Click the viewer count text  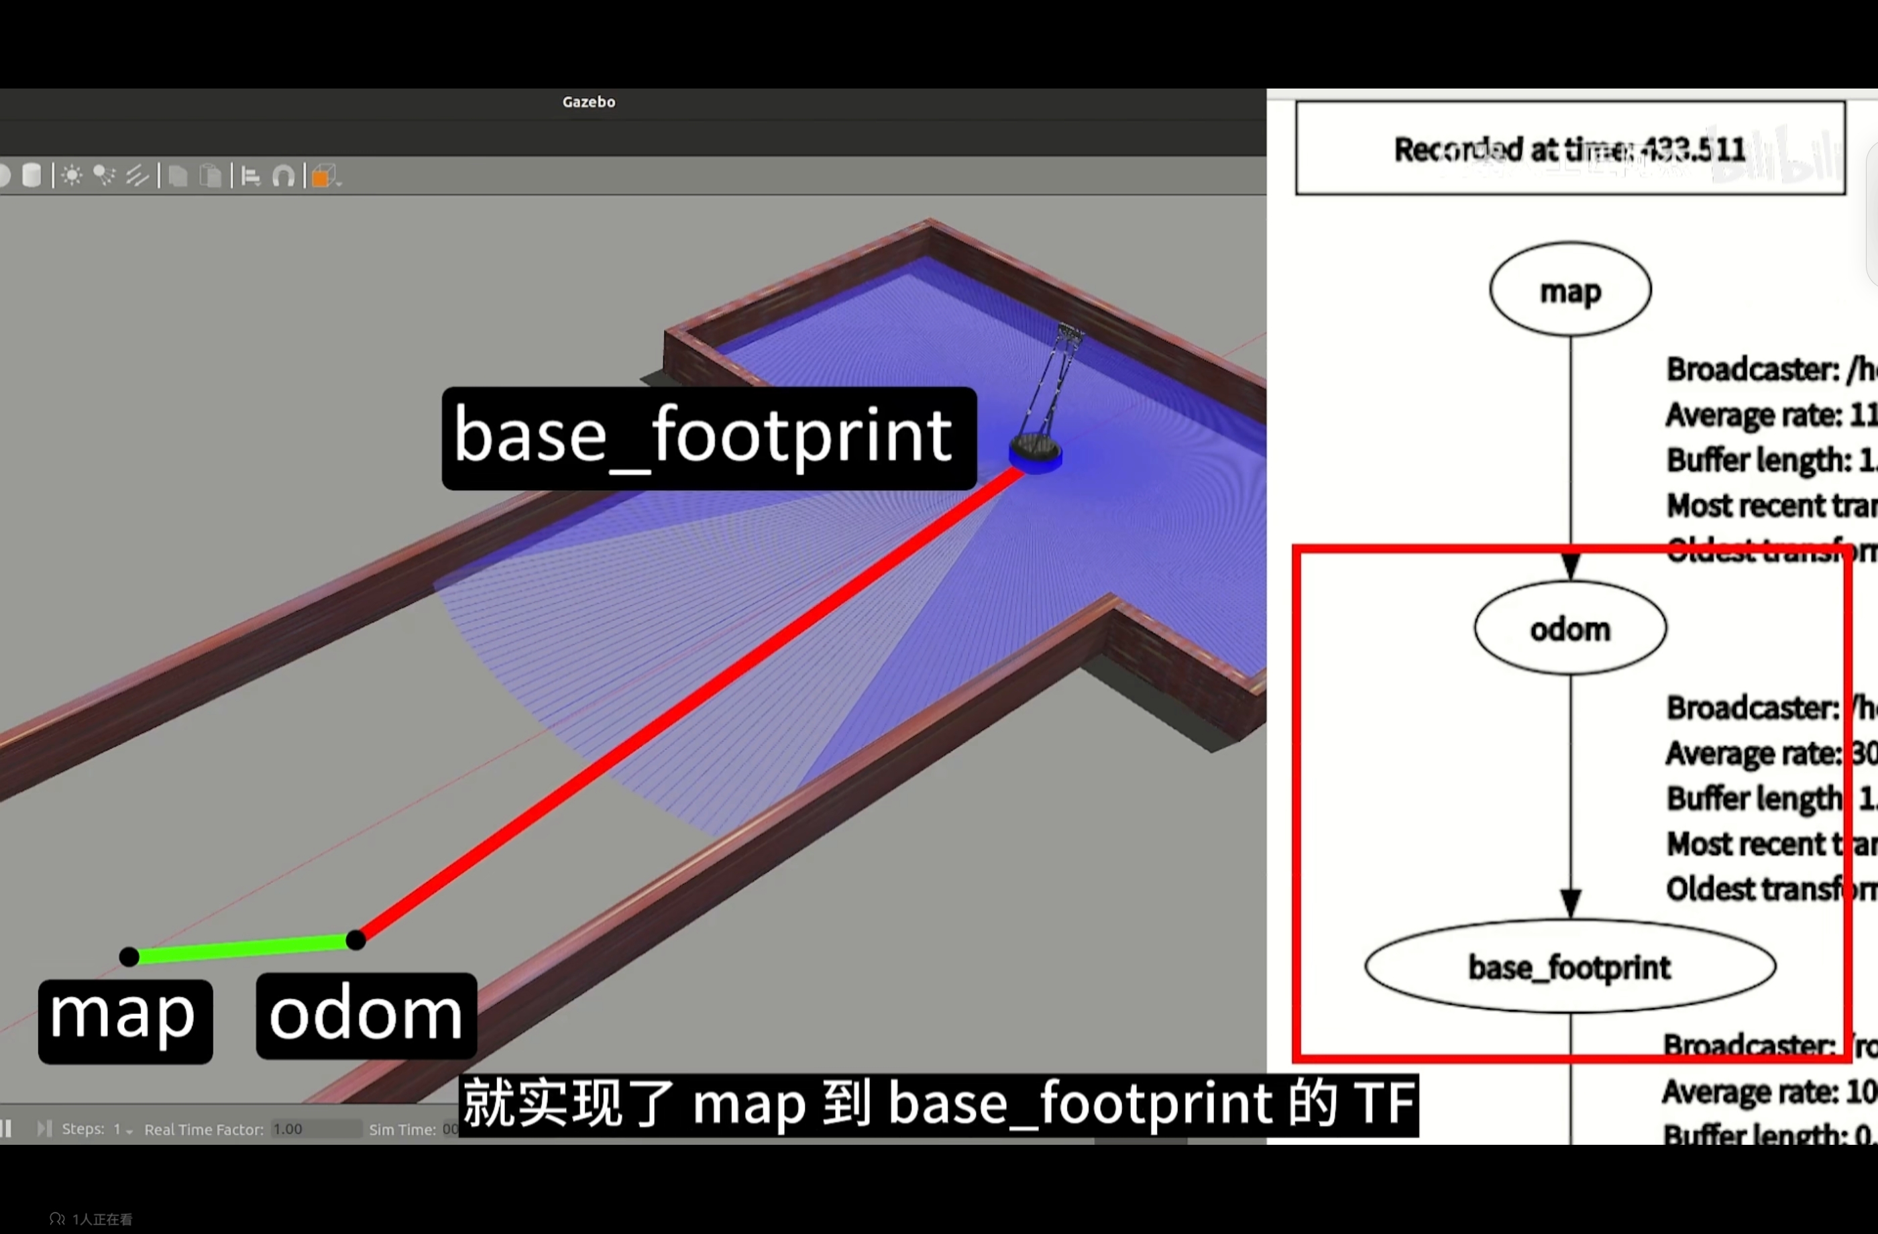[x=102, y=1219]
